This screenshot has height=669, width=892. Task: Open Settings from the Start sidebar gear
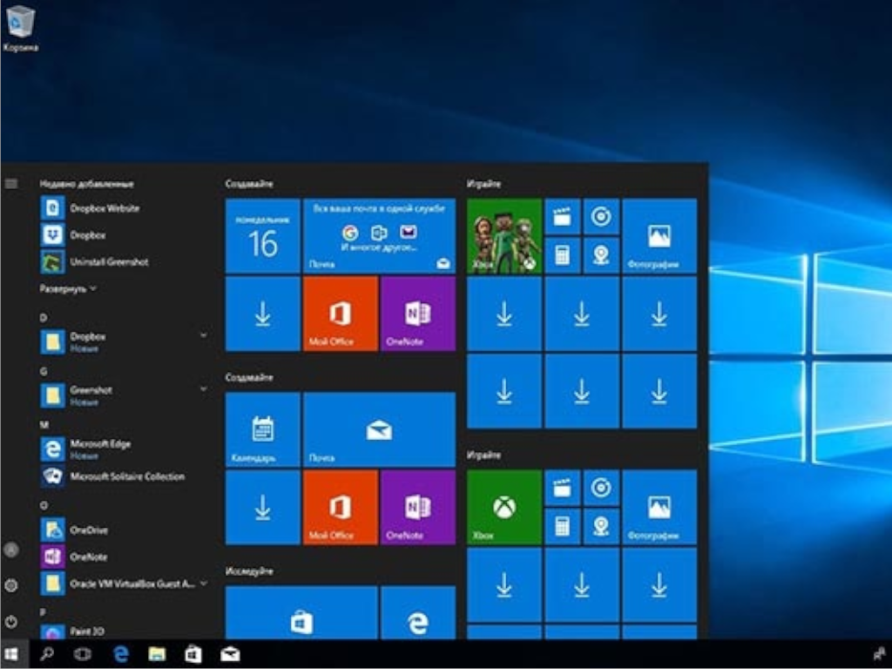click(x=11, y=584)
